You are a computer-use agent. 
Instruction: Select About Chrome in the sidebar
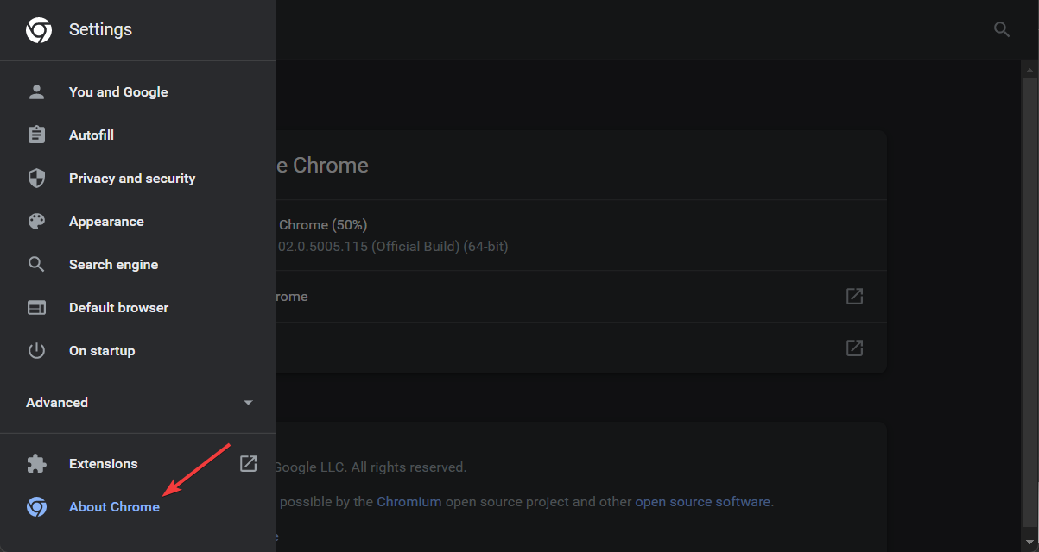114,506
